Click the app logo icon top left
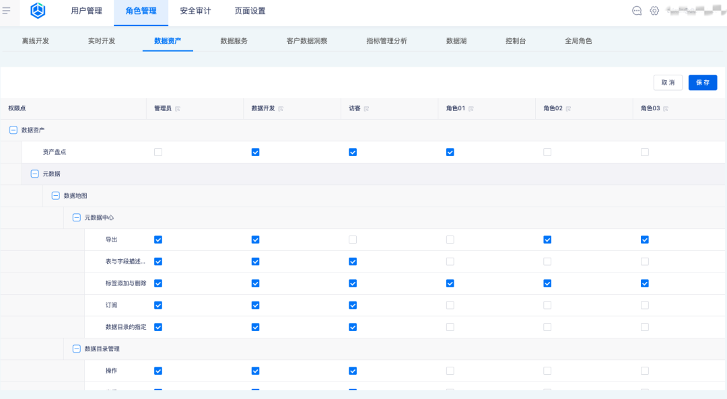 pos(37,10)
